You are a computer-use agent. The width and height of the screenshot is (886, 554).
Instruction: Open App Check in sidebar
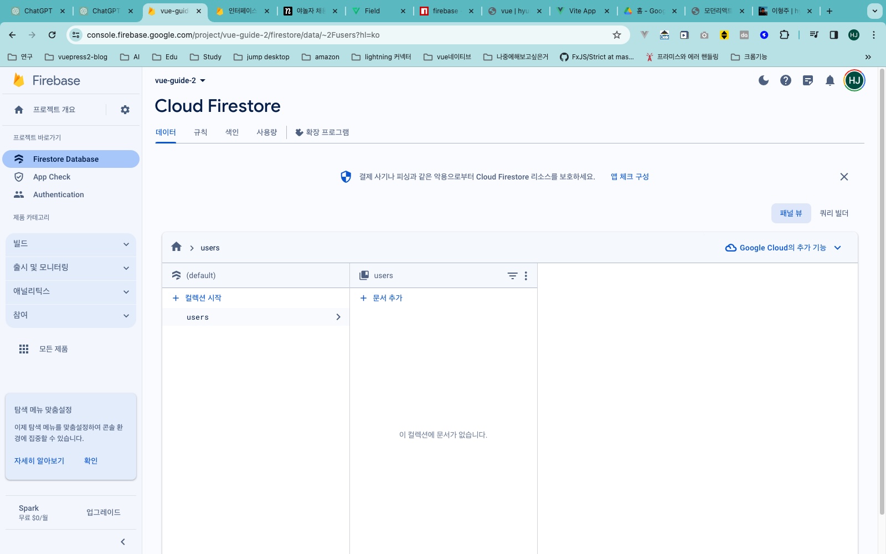click(71, 177)
